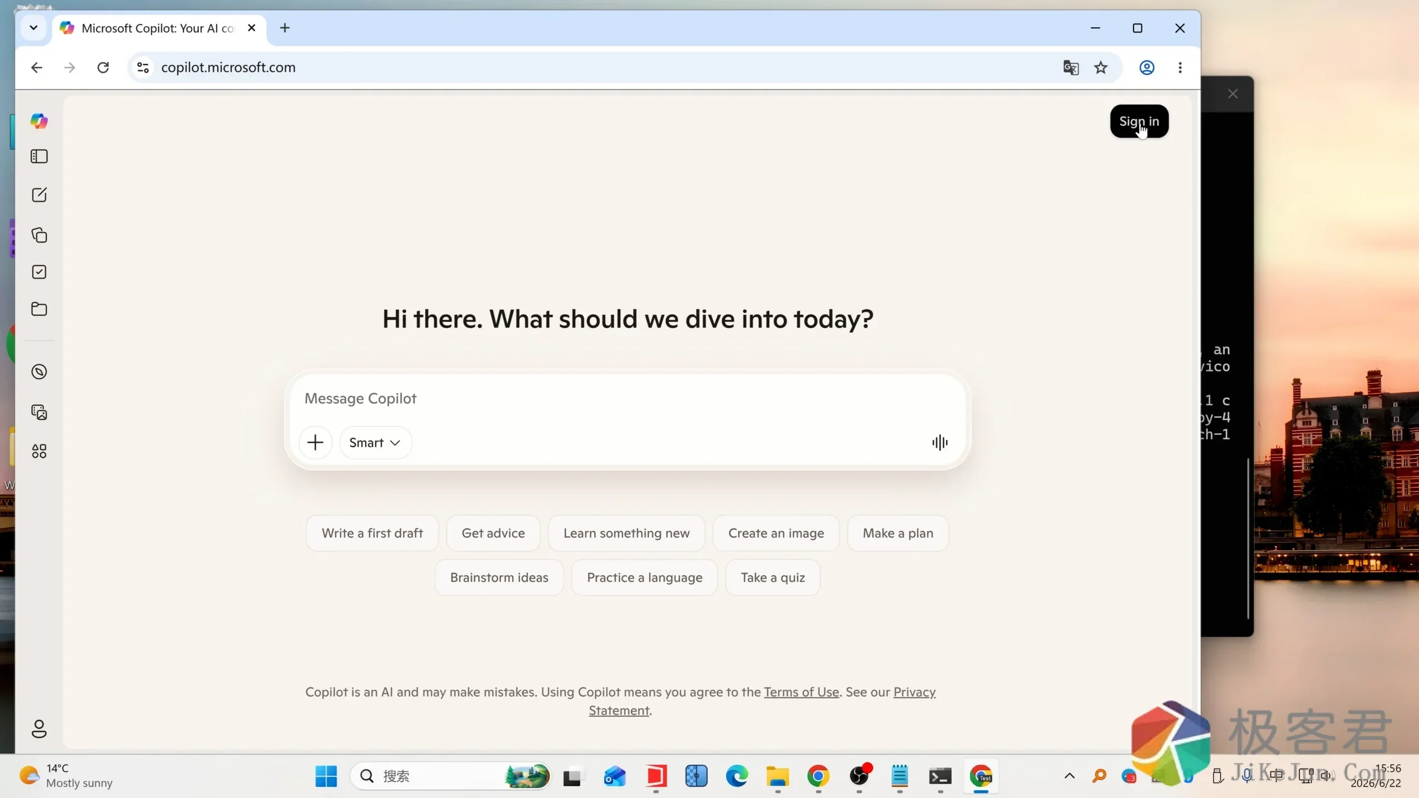
Task: Start a new chat with compose icon
Action: pyautogui.click(x=39, y=195)
